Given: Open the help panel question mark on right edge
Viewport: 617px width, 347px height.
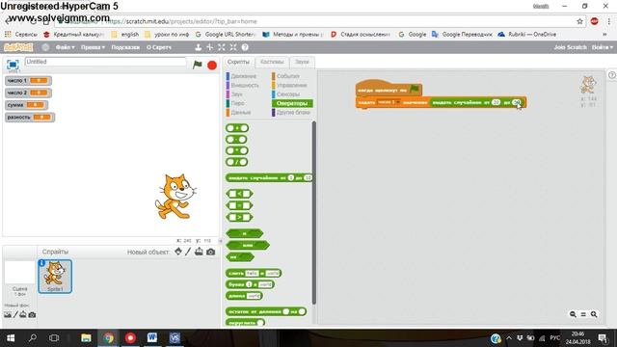Looking at the screenshot, I should point(612,75).
